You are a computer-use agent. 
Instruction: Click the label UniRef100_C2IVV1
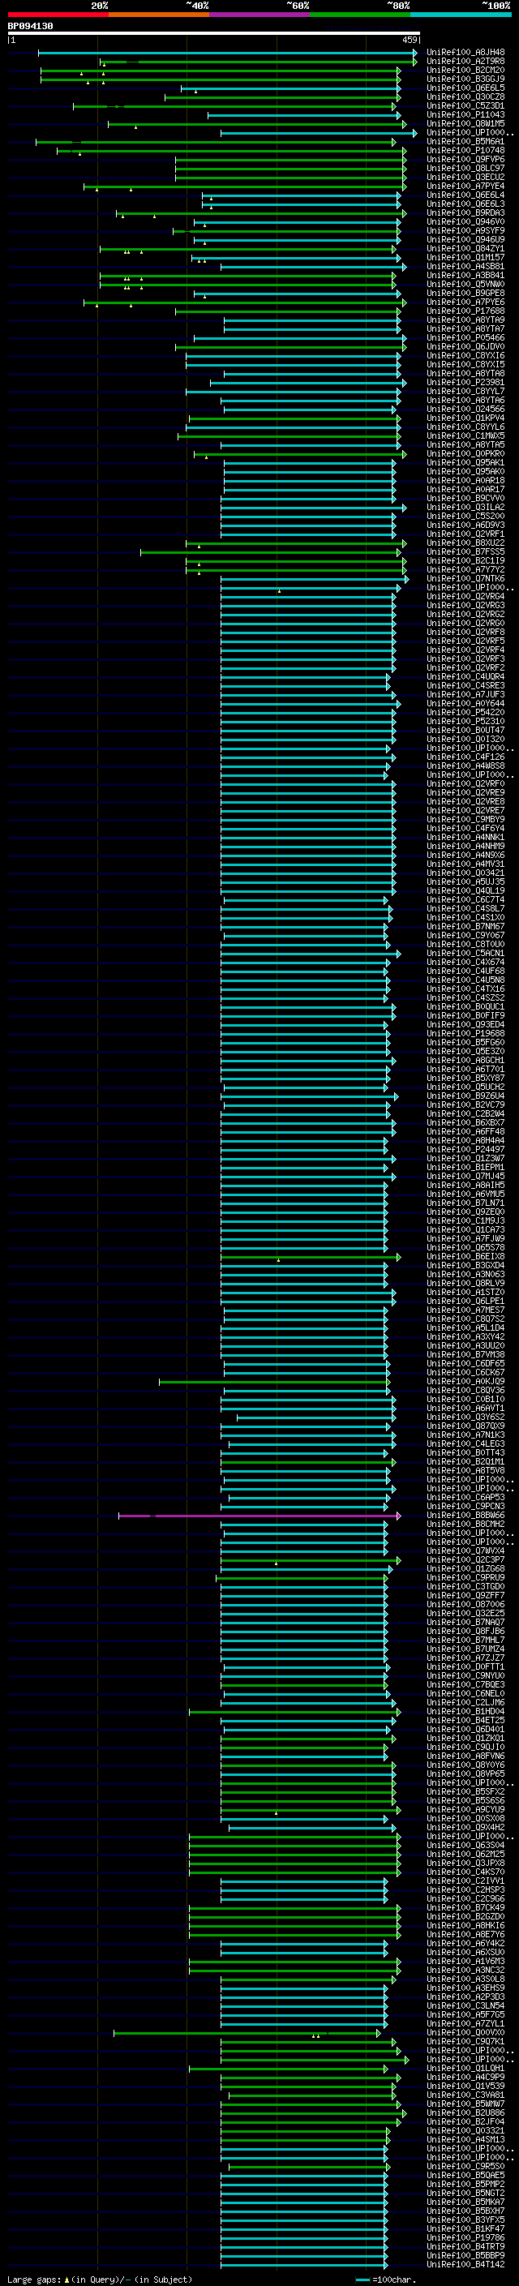[x=465, y=1881]
